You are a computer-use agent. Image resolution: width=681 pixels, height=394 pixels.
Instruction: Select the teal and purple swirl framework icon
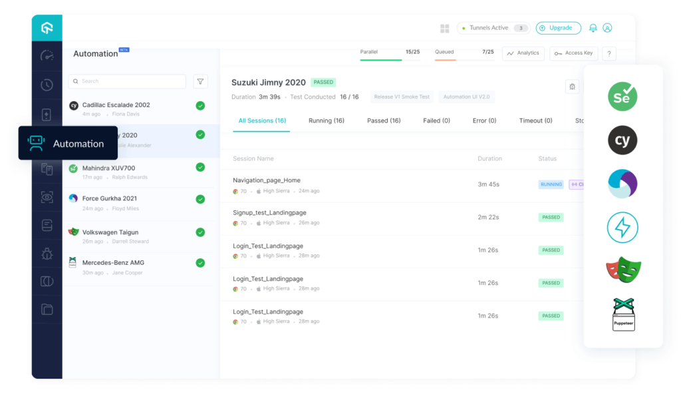point(622,184)
